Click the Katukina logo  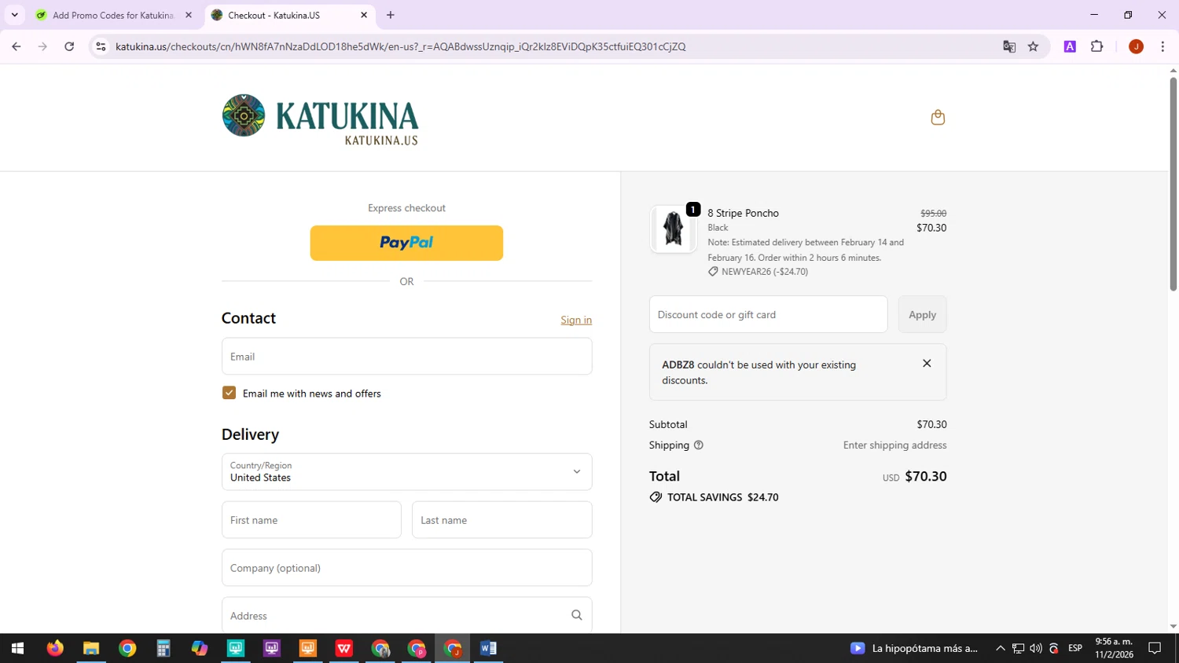320,119
